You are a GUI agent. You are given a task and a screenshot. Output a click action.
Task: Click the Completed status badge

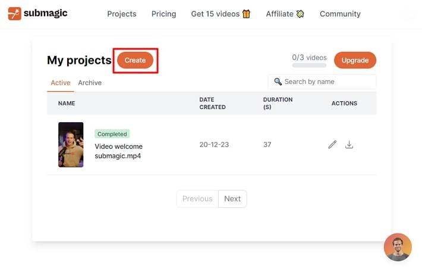[112, 134]
